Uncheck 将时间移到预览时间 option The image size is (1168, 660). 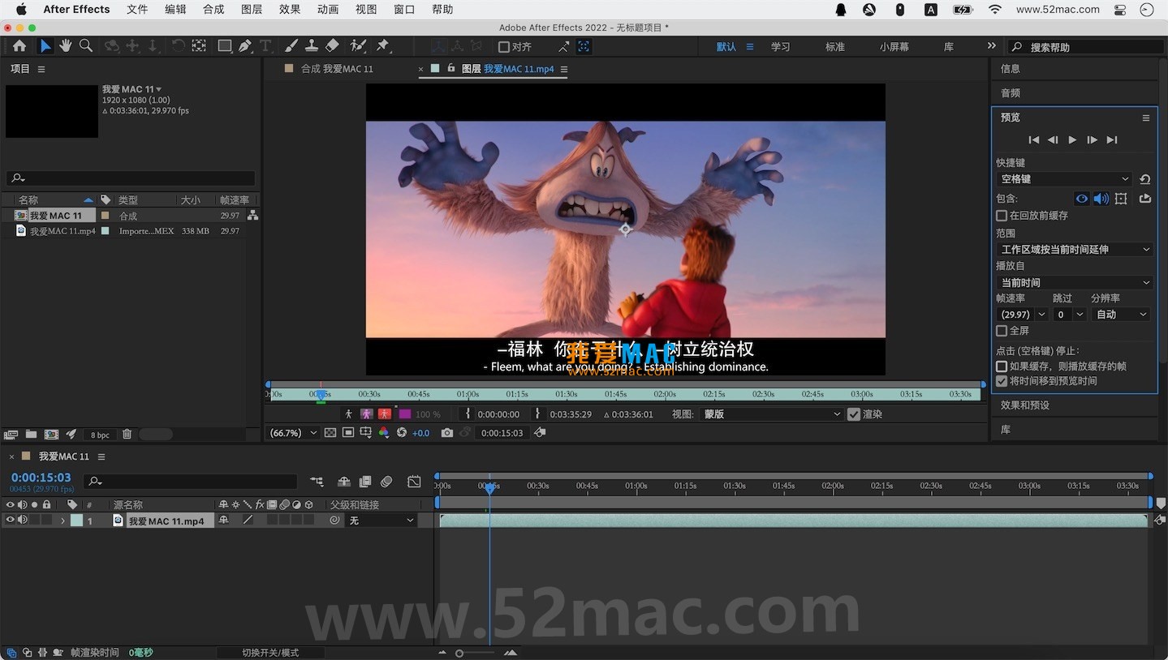point(1002,381)
